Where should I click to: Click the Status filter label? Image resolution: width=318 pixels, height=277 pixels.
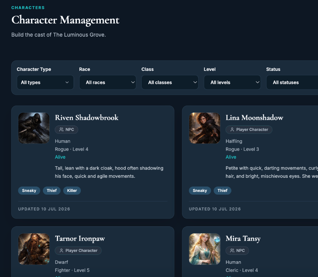273,69
